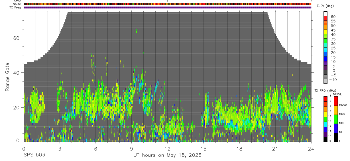
Task: Pick the red segment of ELEV color bar
Action: [325, 18]
